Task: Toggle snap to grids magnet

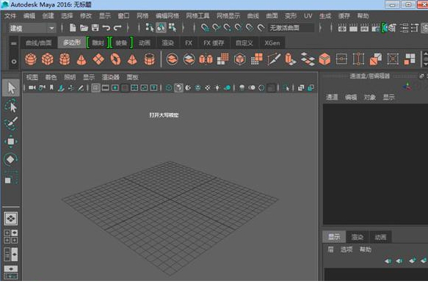Action: [x=205, y=28]
